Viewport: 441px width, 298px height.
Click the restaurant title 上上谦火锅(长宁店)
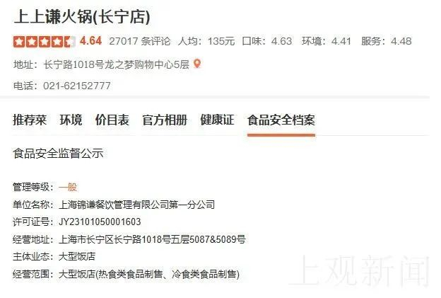tap(82, 16)
